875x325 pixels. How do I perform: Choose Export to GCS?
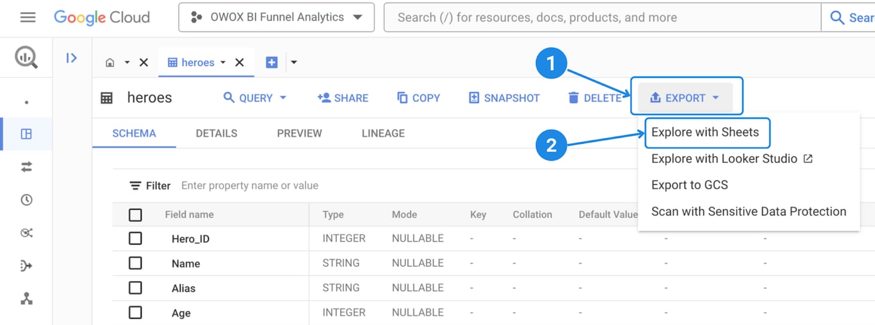tap(690, 185)
